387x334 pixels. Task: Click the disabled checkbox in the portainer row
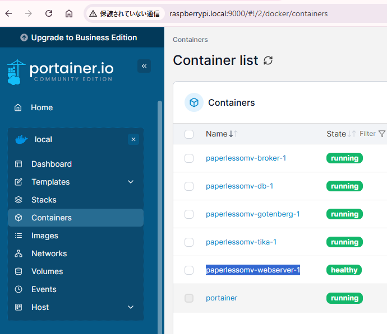(189, 298)
